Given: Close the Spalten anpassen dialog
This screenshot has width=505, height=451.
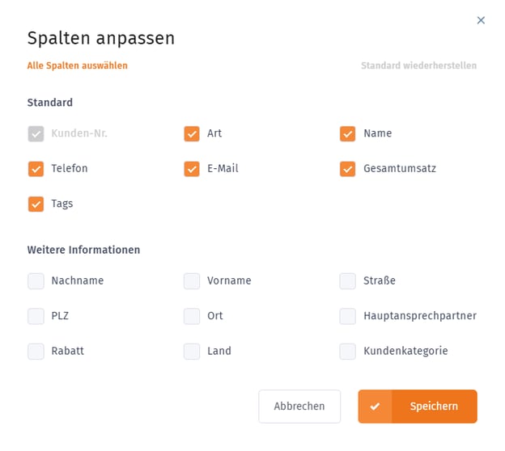Looking at the screenshot, I should tap(481, 20).
